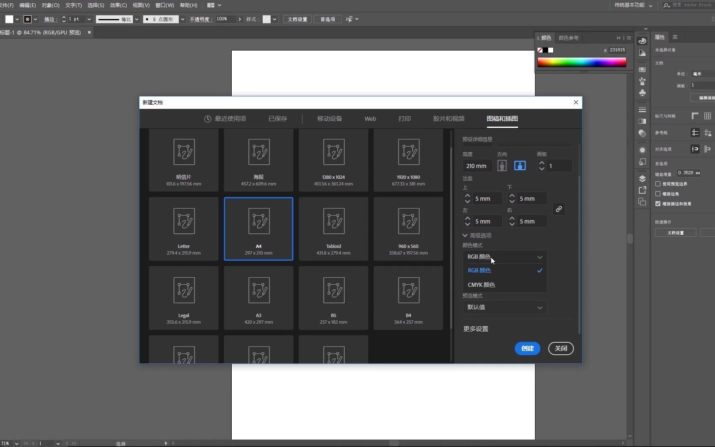Open the Asset Export panel icon
715x447 pixels.
pos(642,190)
